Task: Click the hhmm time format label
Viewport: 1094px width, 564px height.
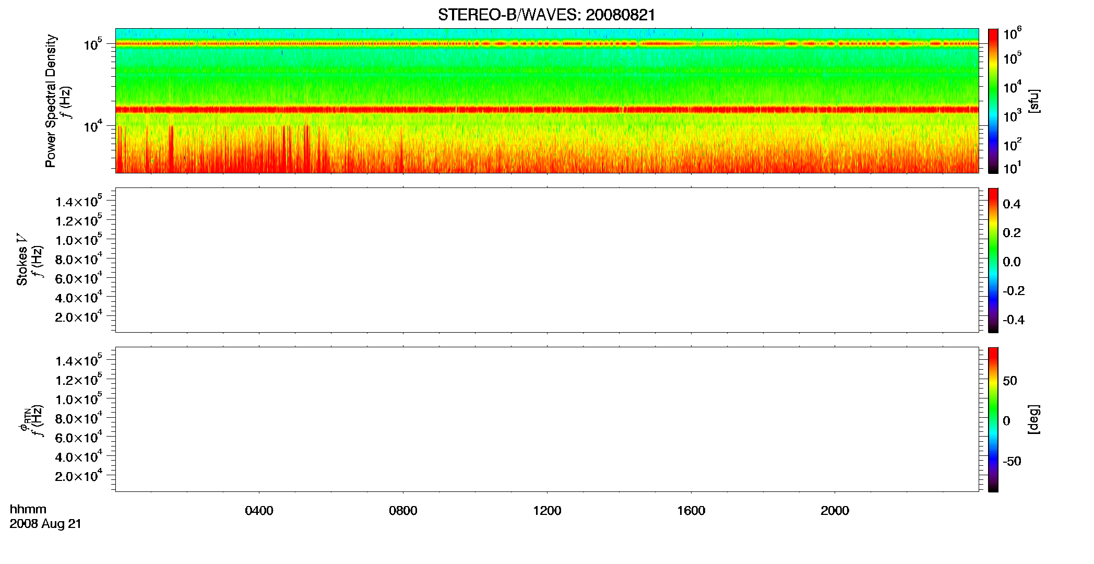Action: click(28, 510)
